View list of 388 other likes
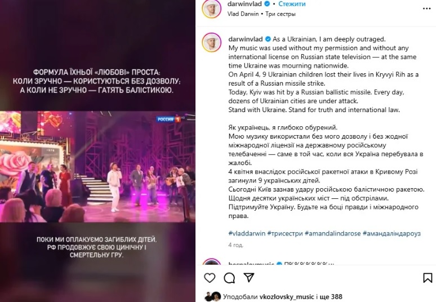Screen dimensions: 436x302 [331, 297]
